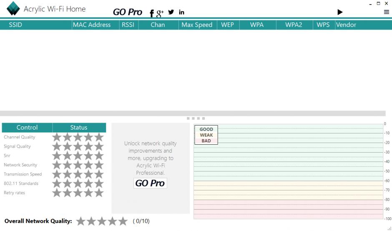Select the Snr row label
This screenshot has width=392, height=231.
(x=7, y=156)
